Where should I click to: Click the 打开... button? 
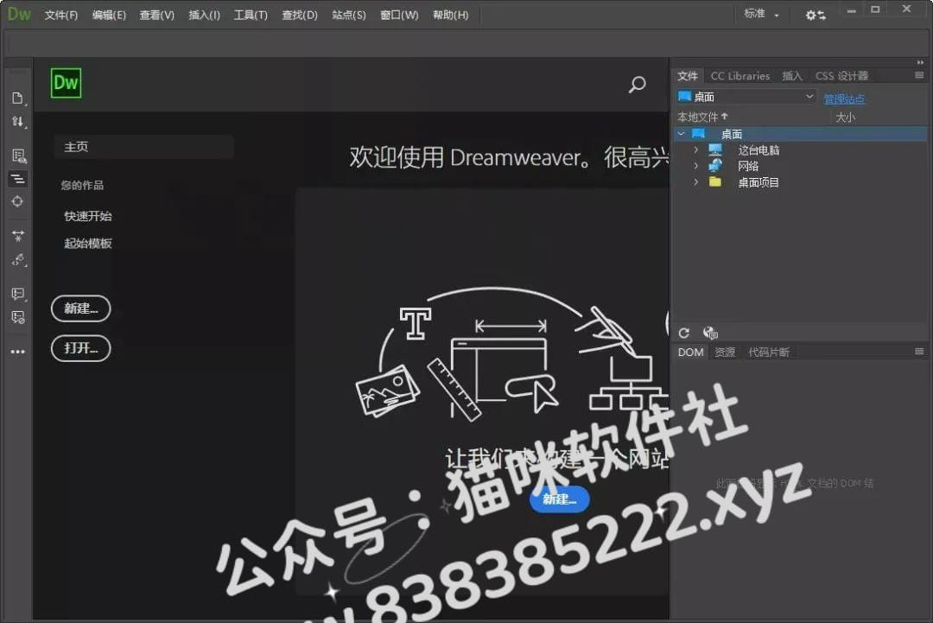(81, 348)
